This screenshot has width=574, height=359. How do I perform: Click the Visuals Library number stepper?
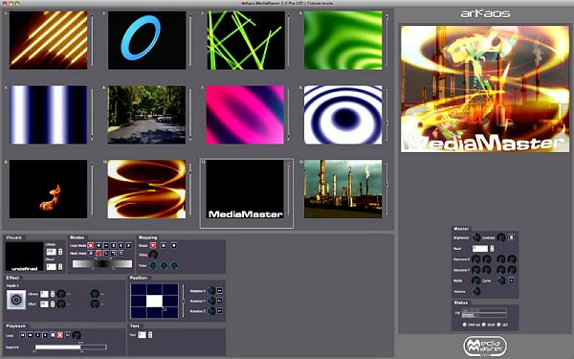pyautogui.click(x=60, y=252)
